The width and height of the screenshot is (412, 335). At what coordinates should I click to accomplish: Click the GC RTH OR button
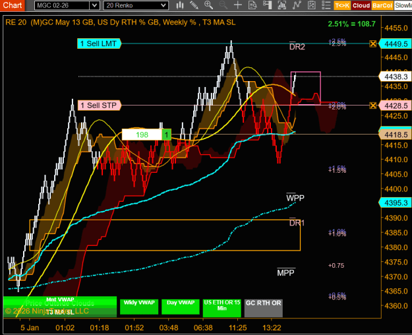coord(264,308)
